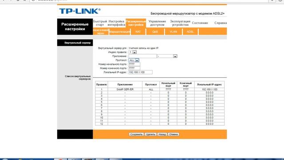Screen dimensions: 284x160
Task: Open the Справка tab
Action: coord(221,23)
